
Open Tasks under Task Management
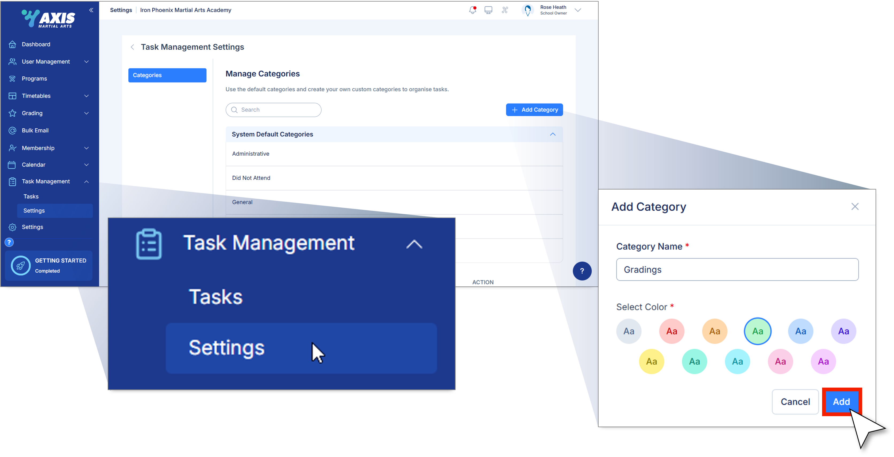pyautogui.click(x=31, y=196)
